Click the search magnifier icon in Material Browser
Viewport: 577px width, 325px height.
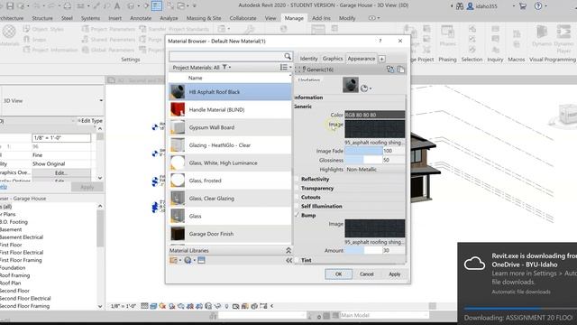click(288, 56)
